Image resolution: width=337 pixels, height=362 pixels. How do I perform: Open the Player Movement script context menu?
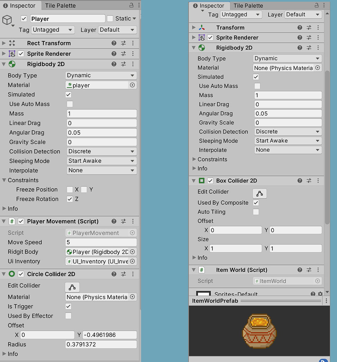(133, 221)
